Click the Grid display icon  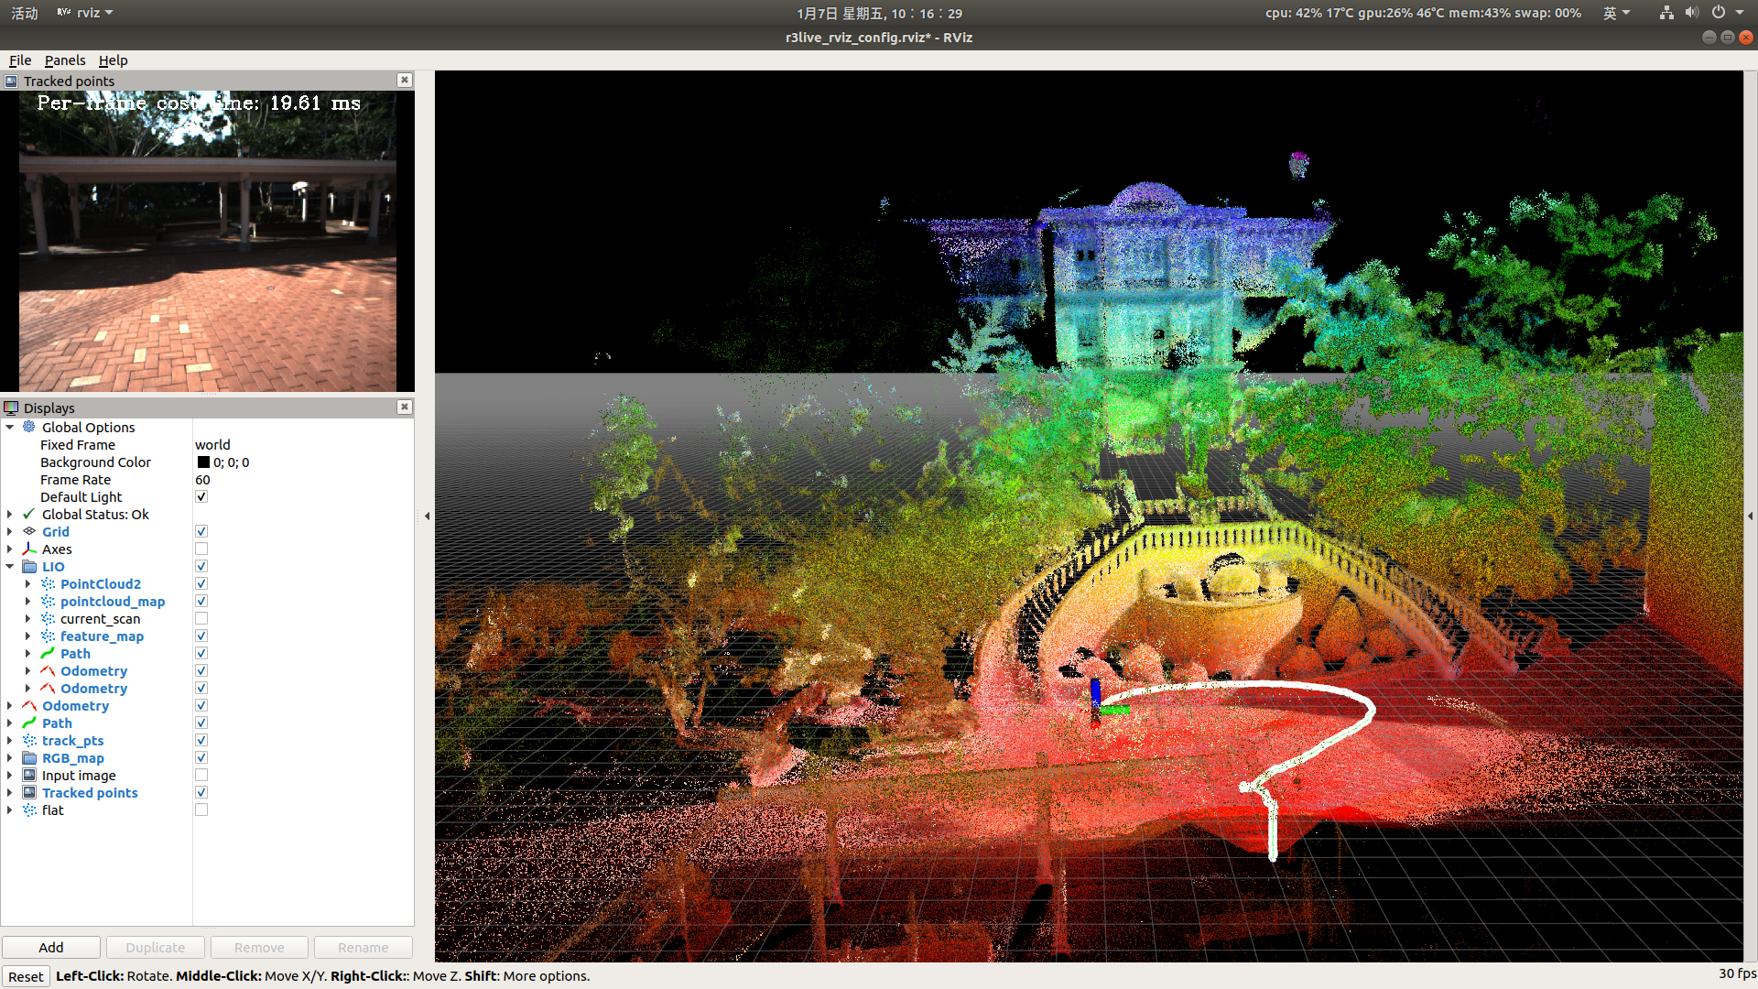tap(29, 531)
